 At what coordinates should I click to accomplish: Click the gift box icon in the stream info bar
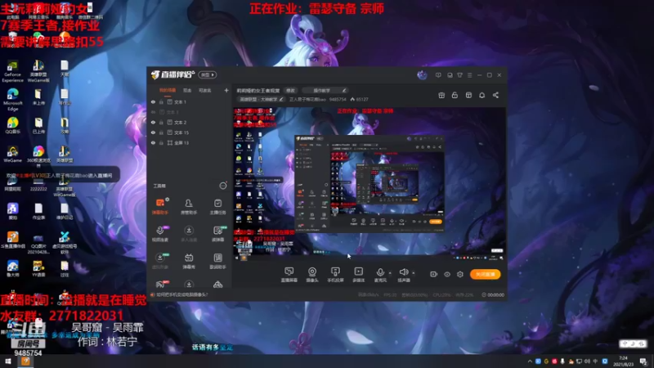pos(441,95)
